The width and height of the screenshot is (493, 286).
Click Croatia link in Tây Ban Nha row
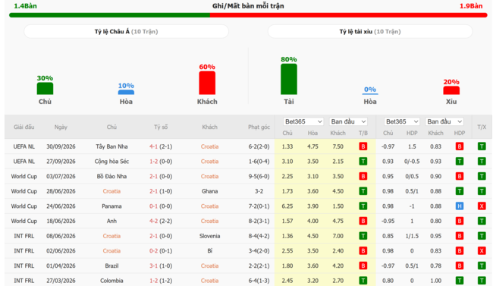click(209, 146)
